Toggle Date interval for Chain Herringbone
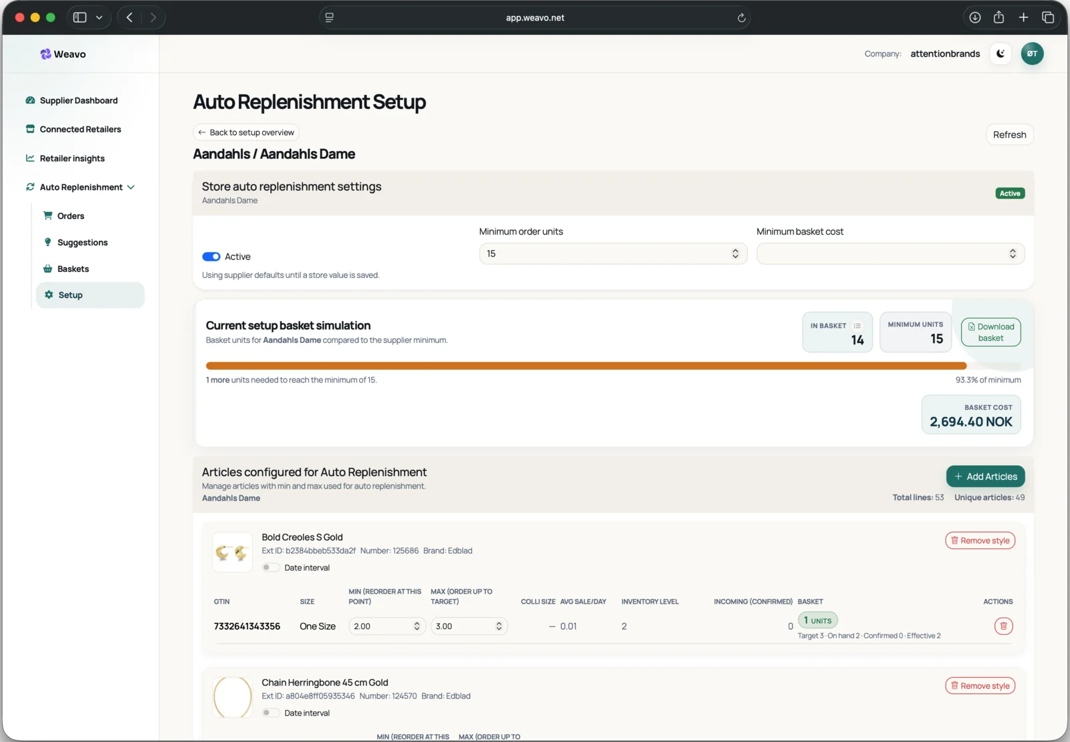Screen dimensions: 1070x742 pos(270,713)
